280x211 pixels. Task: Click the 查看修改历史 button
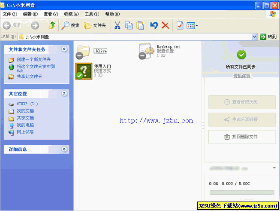pyautogui.click(x=242, y=102)
